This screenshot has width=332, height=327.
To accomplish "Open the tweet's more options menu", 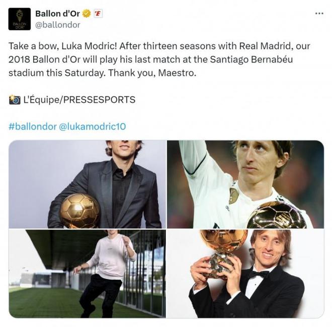I will click(318, 14).
